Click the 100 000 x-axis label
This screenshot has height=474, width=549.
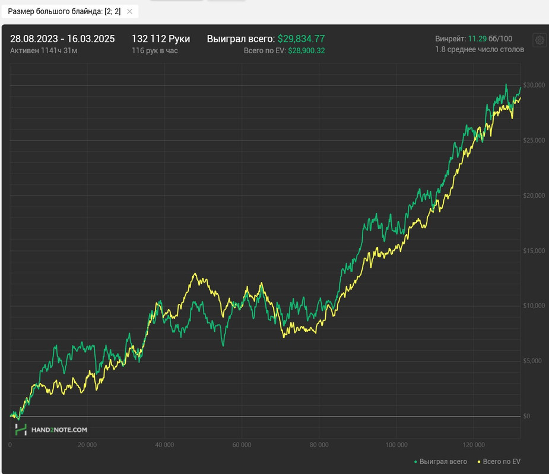coord(396,444)
